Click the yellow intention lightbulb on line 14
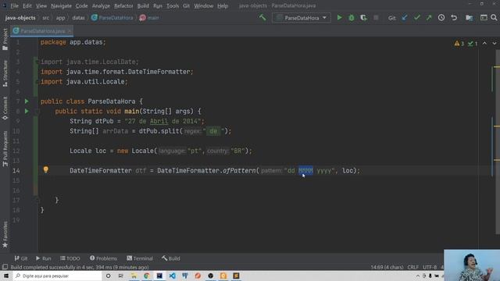This screenshot has height=281, width=500. [46, 170]
